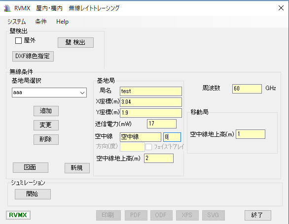
Task: Click the green RVMX logo button
Action: click(18, 215)
